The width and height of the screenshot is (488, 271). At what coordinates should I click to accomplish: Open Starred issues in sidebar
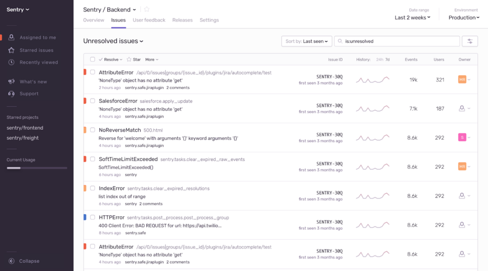pyautogui.click(x=36, y=50)
